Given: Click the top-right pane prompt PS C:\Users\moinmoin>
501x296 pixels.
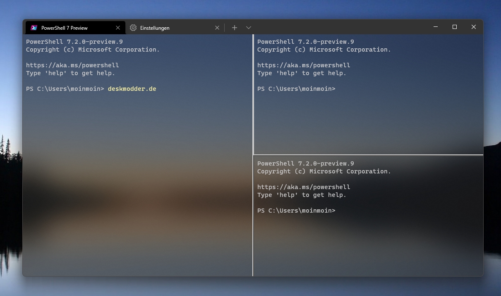Looking at the screenshot, I should [296, 89].
